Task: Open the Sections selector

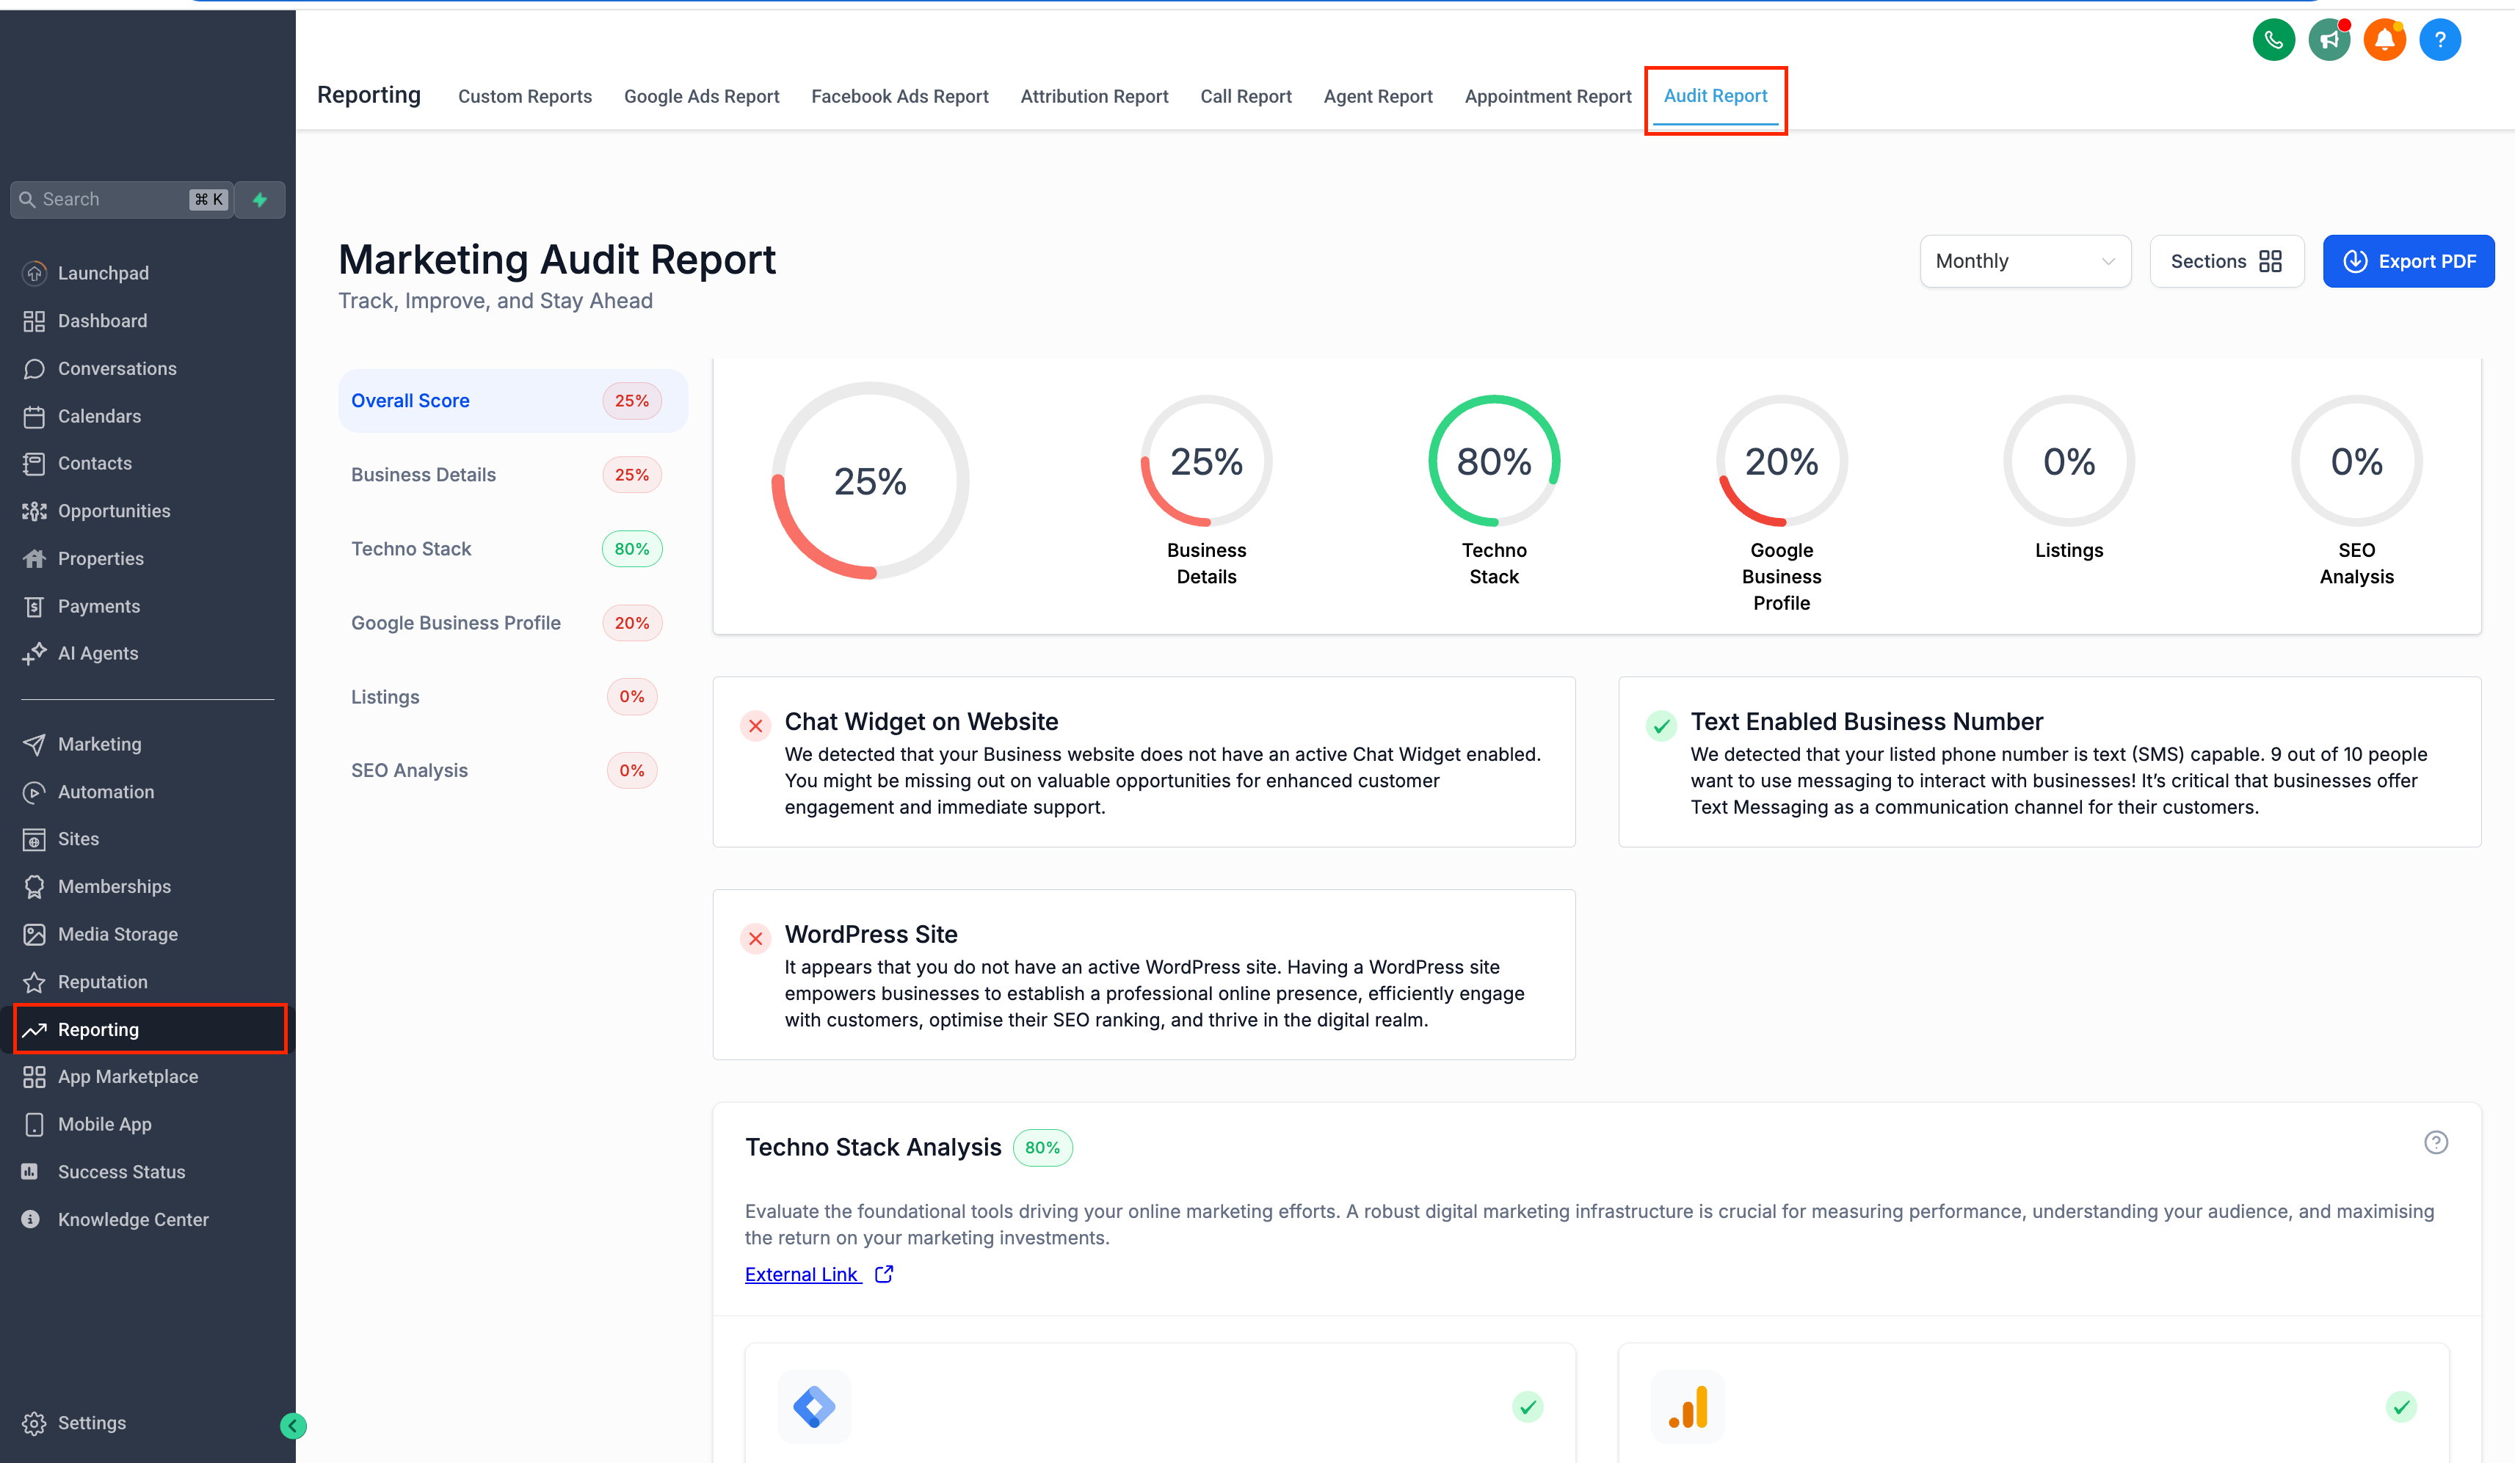Action: tap(2226, 261)
